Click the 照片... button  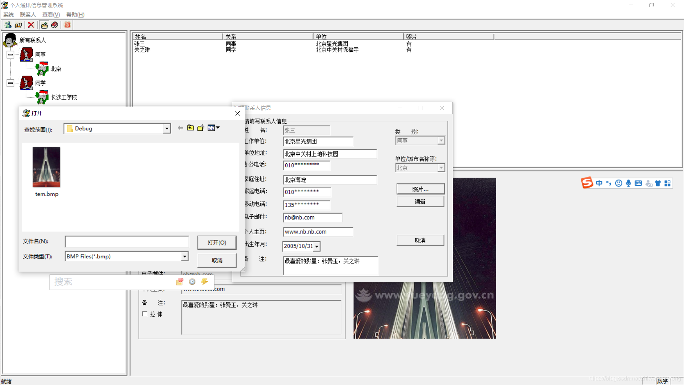coord(420,189)
